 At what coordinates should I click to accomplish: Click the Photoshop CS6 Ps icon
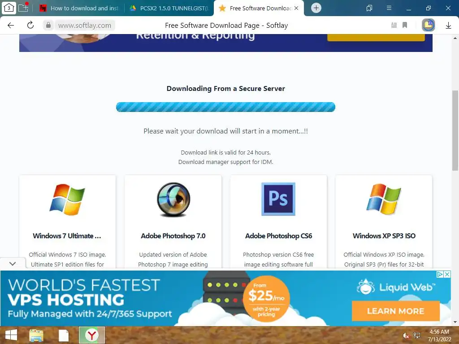278,199
